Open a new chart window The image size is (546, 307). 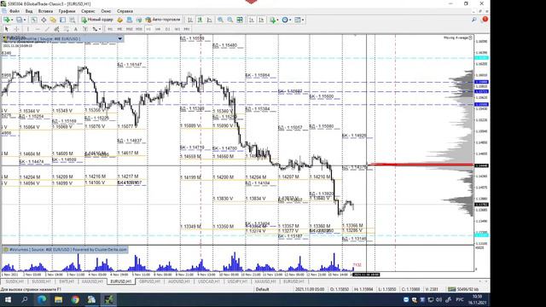(6, 20)
